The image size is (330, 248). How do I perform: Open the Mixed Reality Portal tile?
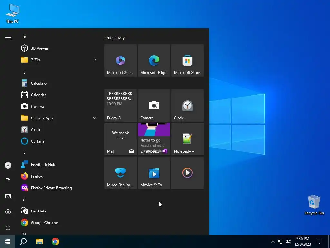tap(121, 173)
